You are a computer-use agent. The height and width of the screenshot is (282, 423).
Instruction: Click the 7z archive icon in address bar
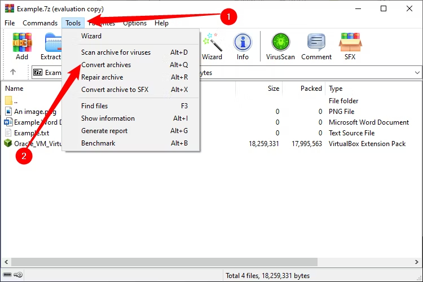click(38, 72)
